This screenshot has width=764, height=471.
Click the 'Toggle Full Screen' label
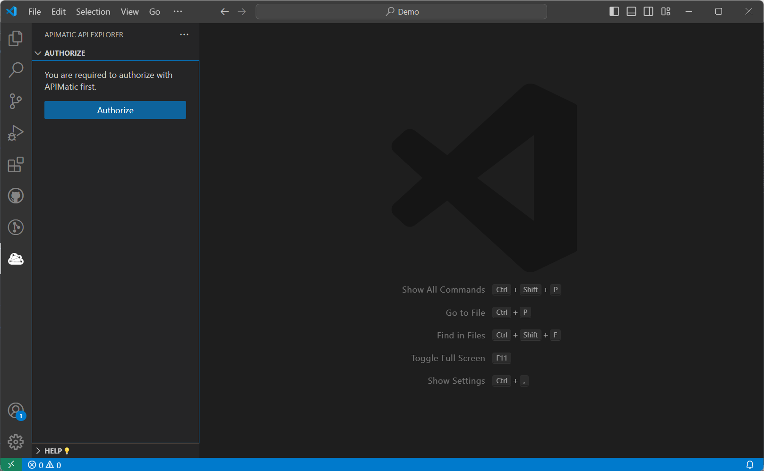pyautogui.click(x=448, y=358)
